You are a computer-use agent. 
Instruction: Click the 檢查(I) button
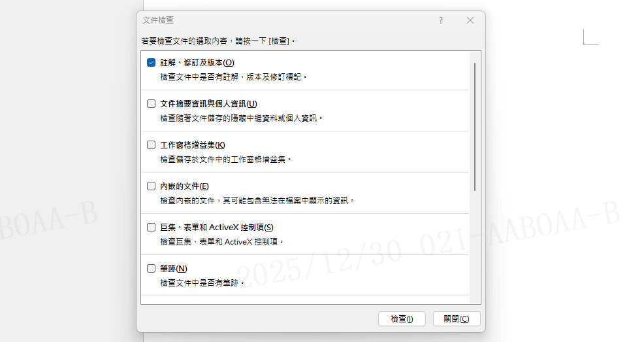[x=402, y=319]
